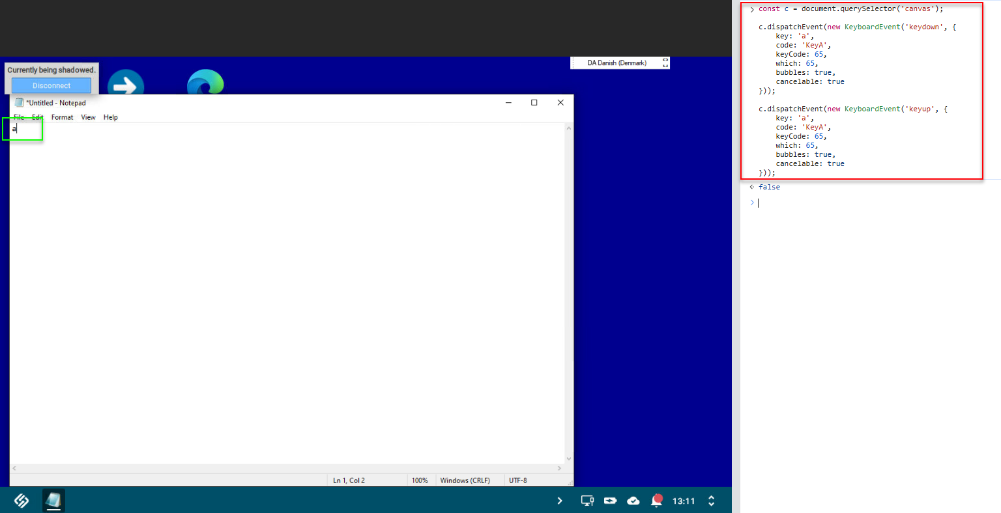The height and width of the screenshot is (513, 1001).
Task: Expand the language bar options corner icon
Action: (665, 62)
